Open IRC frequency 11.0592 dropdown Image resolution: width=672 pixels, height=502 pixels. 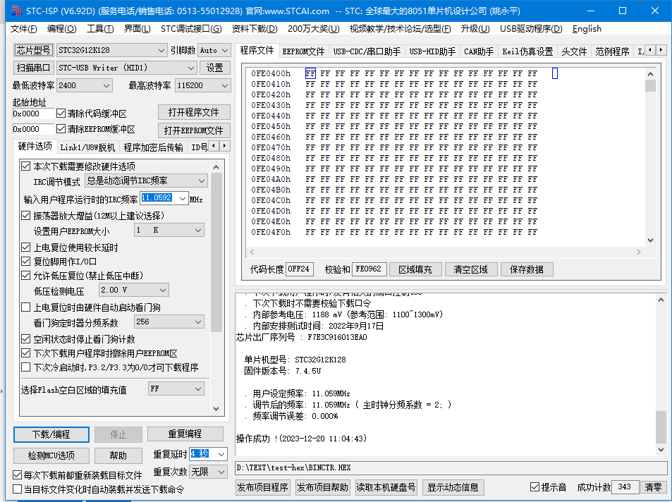[183, 198]
